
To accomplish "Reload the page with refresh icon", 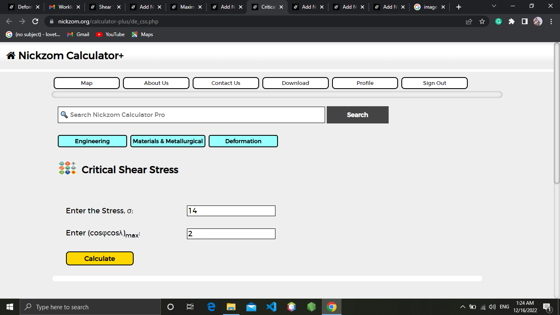I will click(35, 21).
